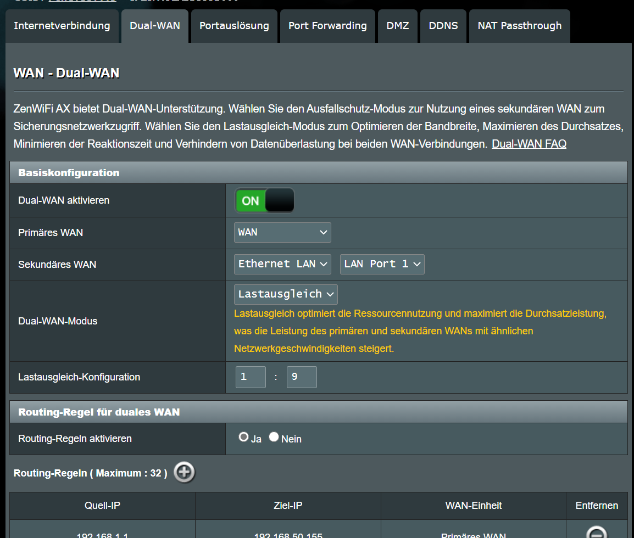
Task: Click the first Lastausgleich ratio field
Action: pyautogui.click(x=251, y=377)
